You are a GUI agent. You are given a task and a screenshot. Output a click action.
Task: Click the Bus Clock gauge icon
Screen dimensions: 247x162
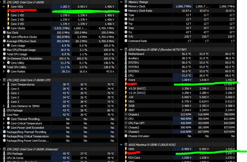pyautogui.click(x=4, y=33)
